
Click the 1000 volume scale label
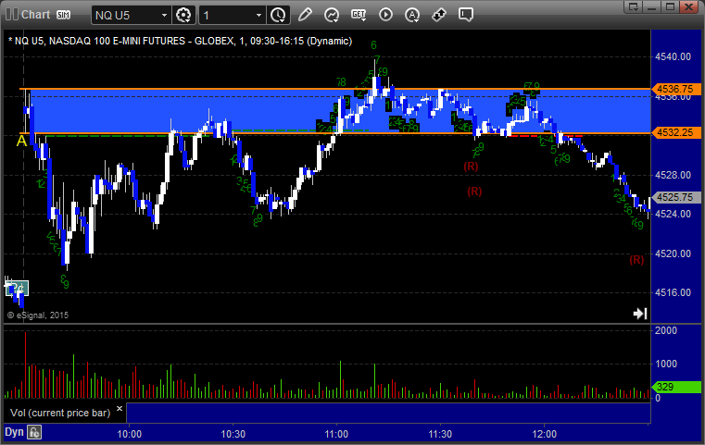point(666,364)
